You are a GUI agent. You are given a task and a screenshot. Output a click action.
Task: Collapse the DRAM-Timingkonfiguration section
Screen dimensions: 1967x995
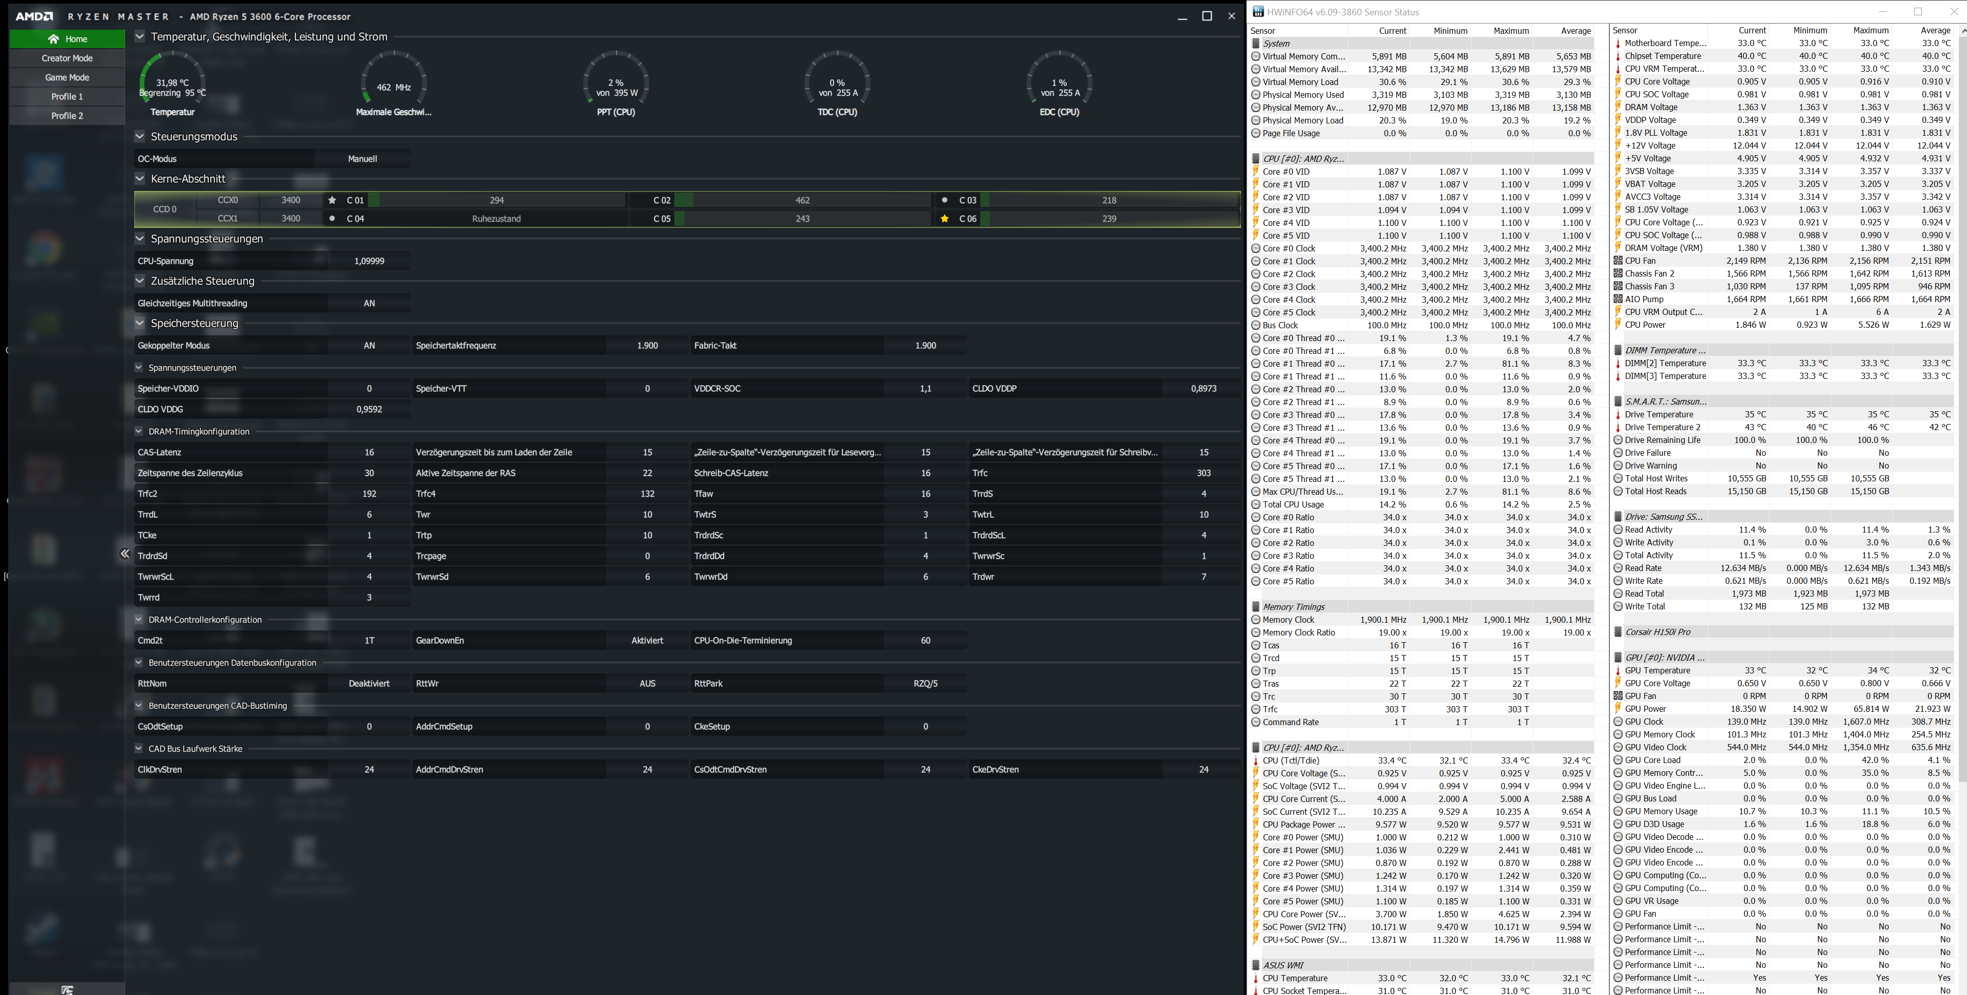coord(139,431)
